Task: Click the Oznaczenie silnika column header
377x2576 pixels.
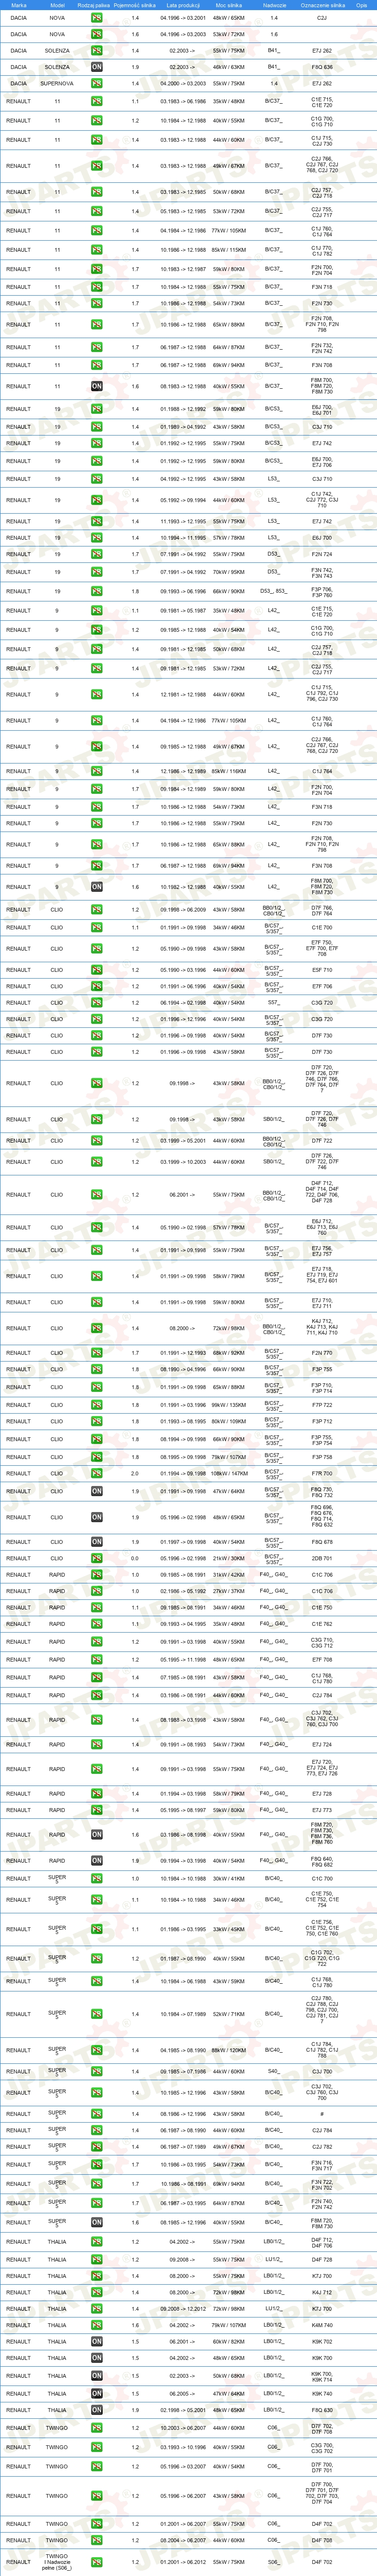Action: click(x=322, y=5)
